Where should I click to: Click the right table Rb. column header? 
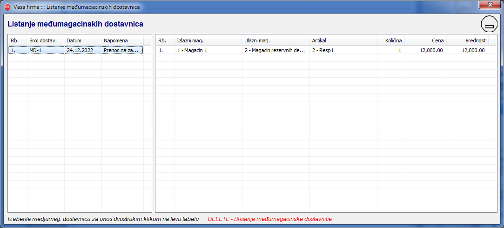coord(165,40)
